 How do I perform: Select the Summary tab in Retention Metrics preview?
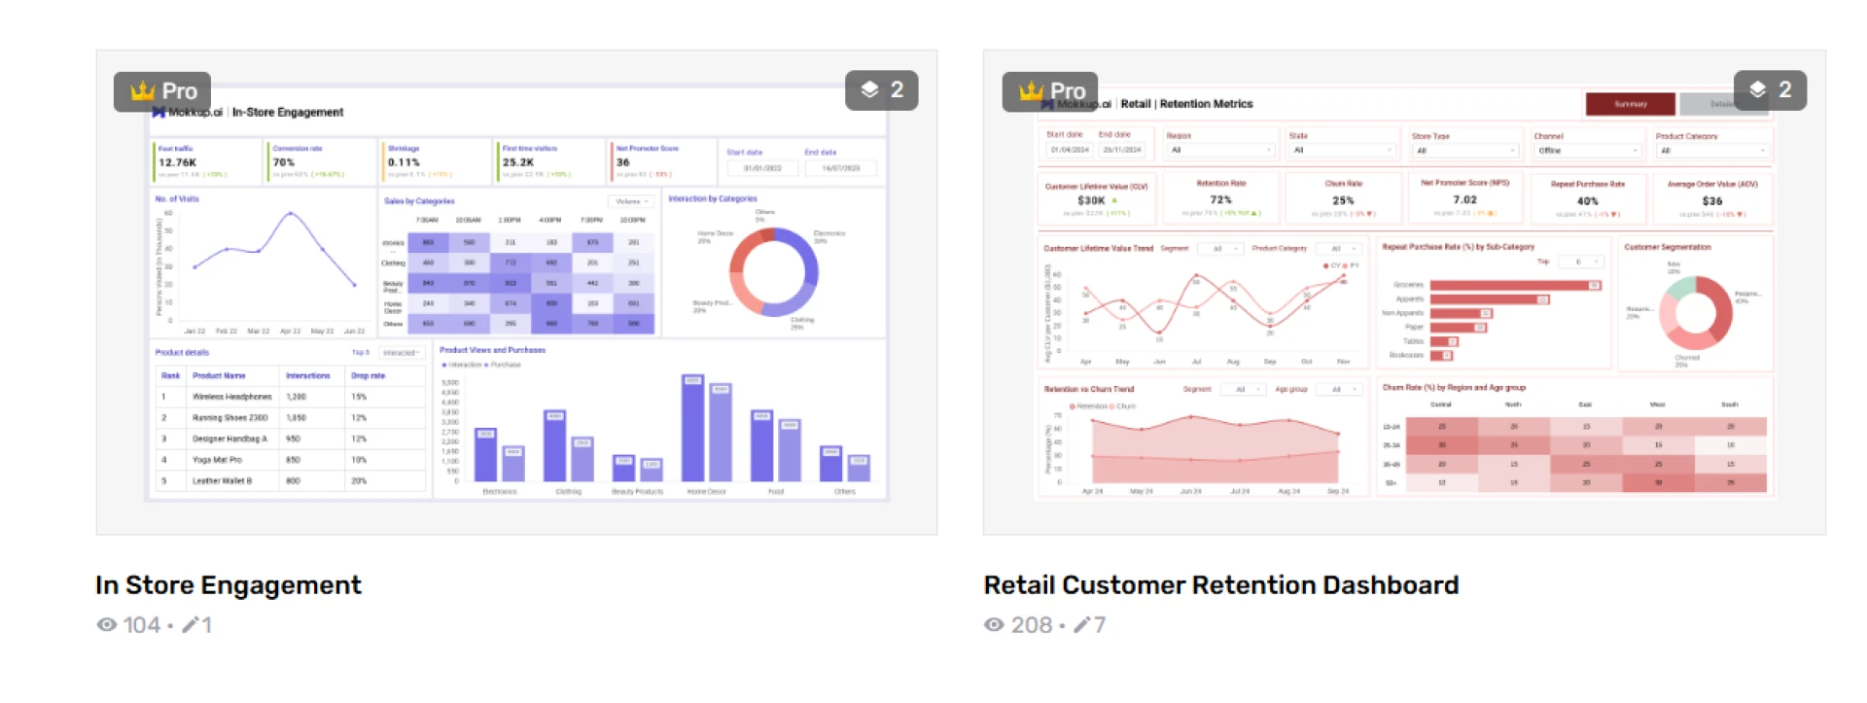(x=1630, y=104)
